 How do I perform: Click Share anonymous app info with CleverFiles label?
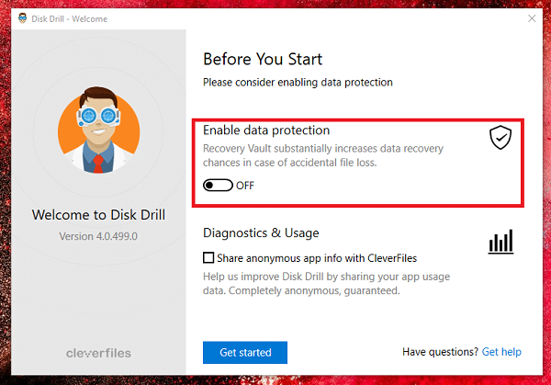317,258
